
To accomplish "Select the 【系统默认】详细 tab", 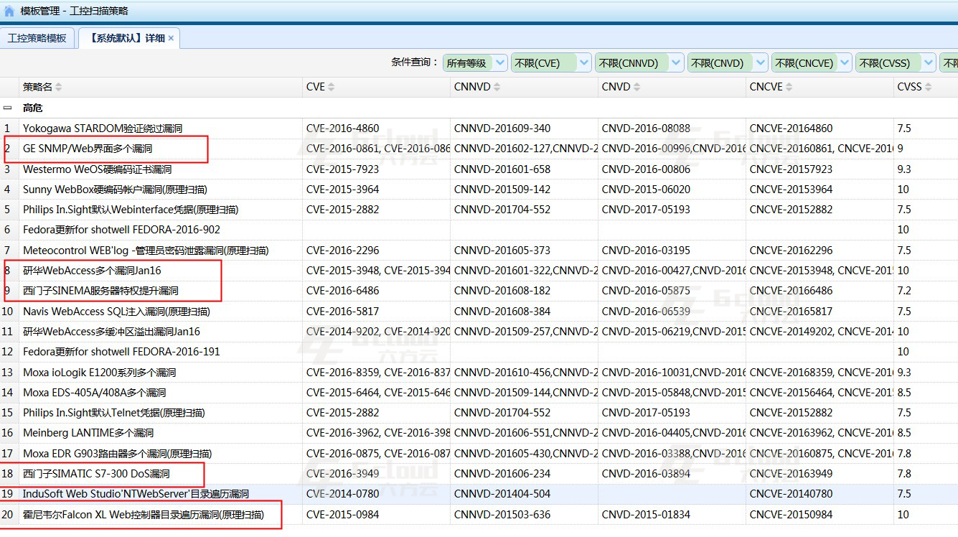I will coord(127,38).
